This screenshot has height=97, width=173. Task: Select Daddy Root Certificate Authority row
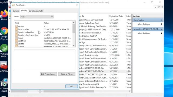pyautogui.click(x=105, y=49)
